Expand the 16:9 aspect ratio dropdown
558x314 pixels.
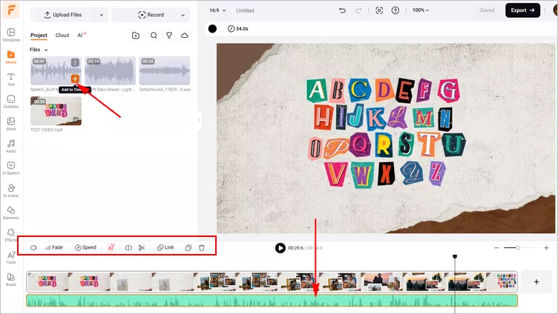pos(217,10)
